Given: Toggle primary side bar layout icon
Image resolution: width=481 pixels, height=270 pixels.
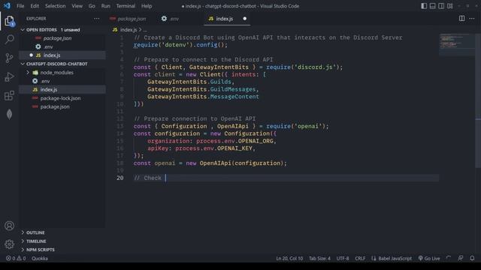Looking at the screenshot, I should pyautogui.click(x=424, y=6).
